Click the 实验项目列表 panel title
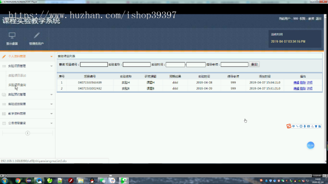 [67, 56]
